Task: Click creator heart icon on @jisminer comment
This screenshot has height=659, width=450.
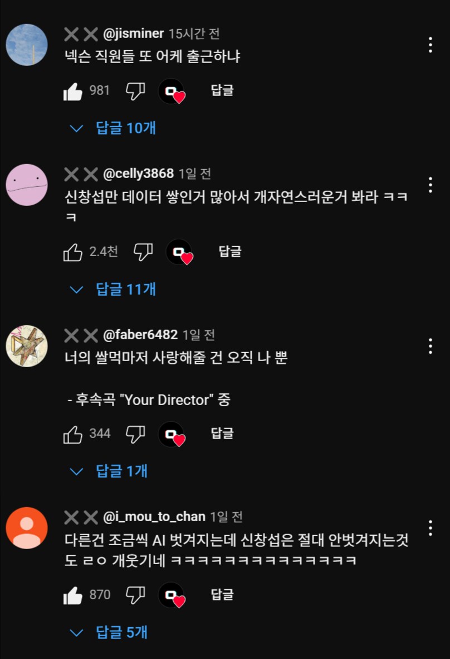Action: coord(172,91)
